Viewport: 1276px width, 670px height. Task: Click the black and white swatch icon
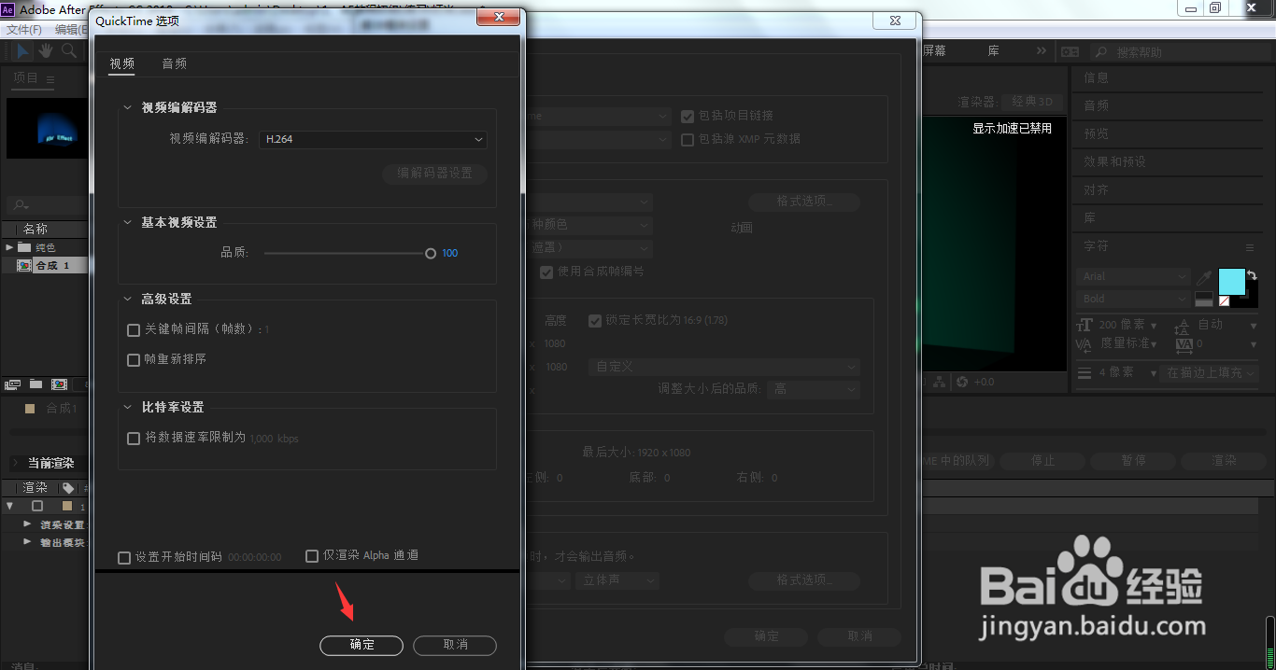tap(1204, 300)
